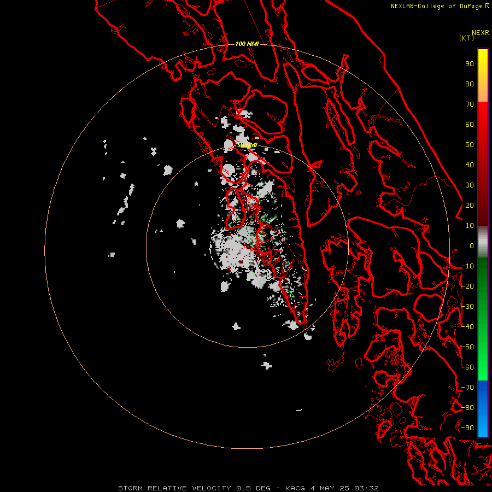This screenshot has height=492, width=492.
Task: Click the blue segment of the color bar
Action: click(483, 408)
